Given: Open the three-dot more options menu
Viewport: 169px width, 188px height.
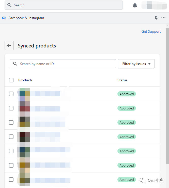Looking at the screenshot, I should coord(163,18).
